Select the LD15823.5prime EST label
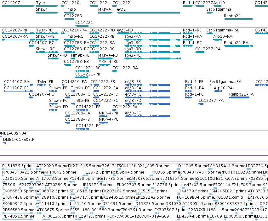 pyautogui.click(x=149, y=204)
